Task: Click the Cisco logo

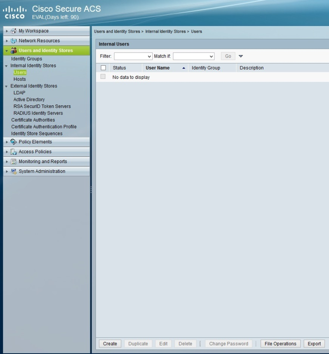Action: coord(15,13)
